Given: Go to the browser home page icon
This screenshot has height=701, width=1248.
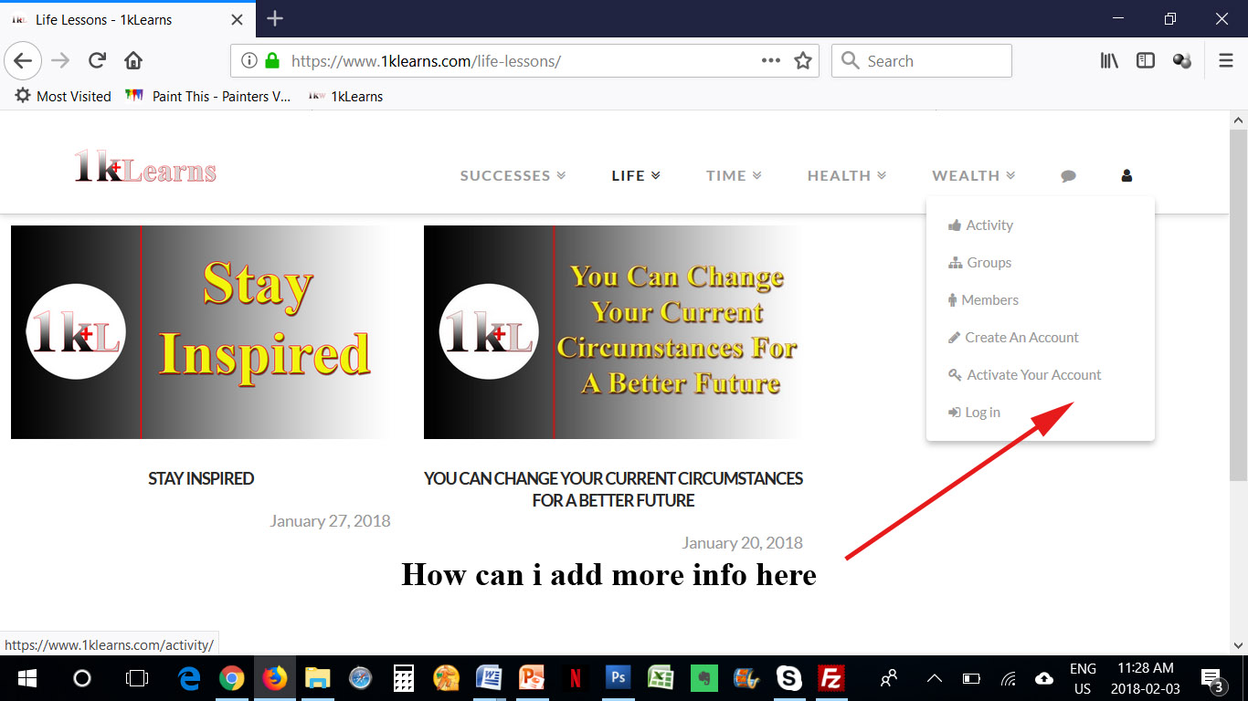Looking at the screenshot, I should (133, 61).
